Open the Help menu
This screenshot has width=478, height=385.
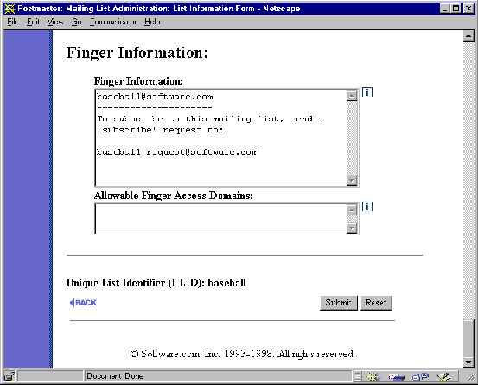pos(152,22)
